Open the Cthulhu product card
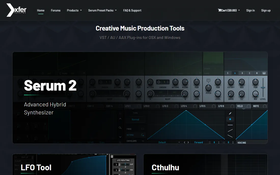Screen dimensions: 280x175 [205, 164]
